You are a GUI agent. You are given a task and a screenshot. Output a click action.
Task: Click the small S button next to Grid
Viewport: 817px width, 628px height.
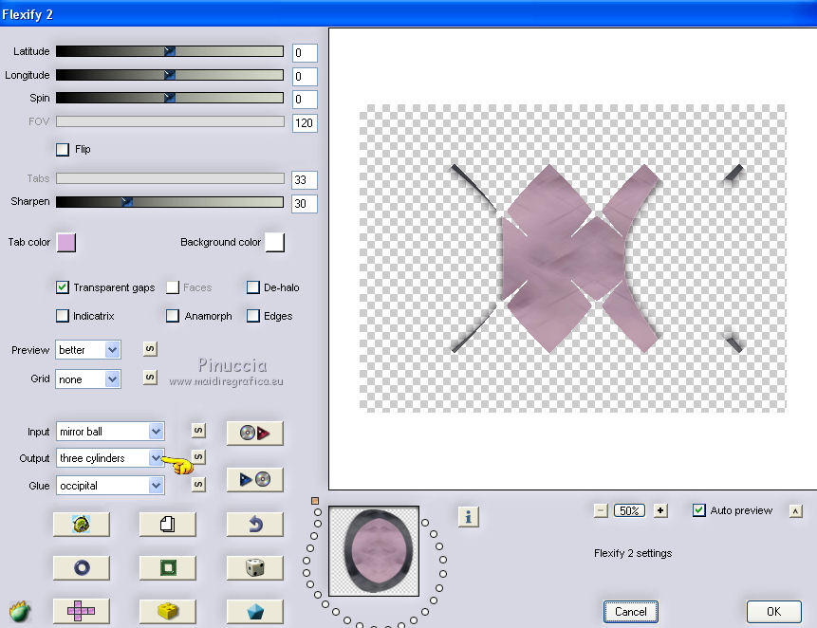pos(150,377)
